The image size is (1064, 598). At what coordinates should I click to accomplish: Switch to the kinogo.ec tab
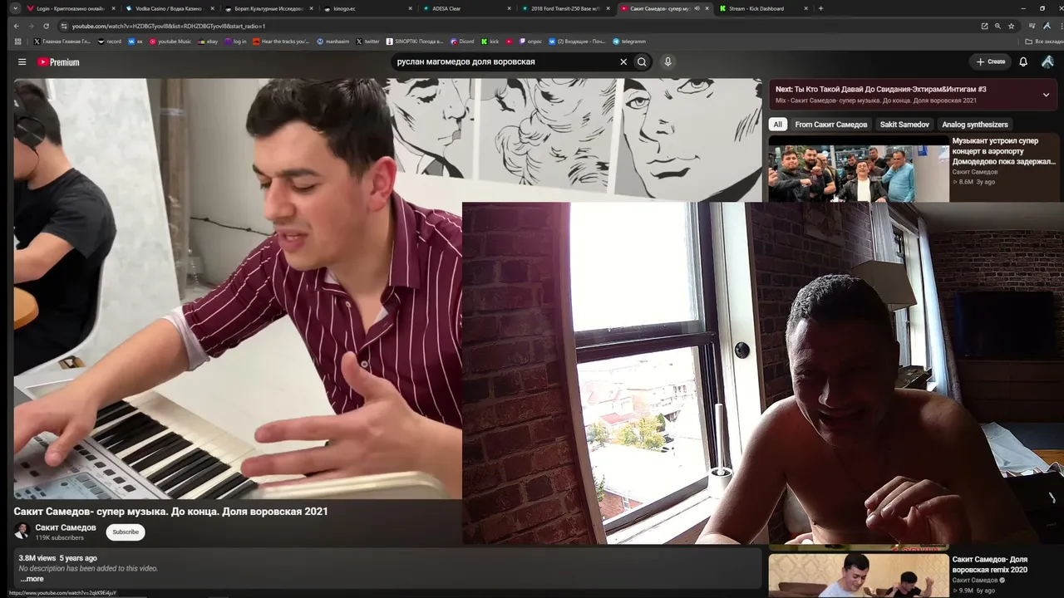[x=367, y=8]
